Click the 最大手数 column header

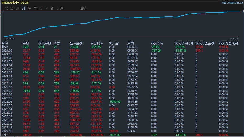(x=45, y=43)
